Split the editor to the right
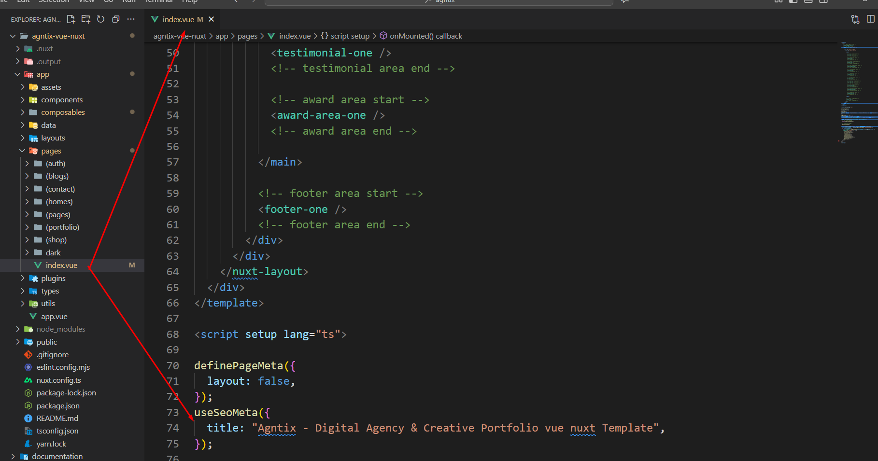 click(x=870, y=19)
